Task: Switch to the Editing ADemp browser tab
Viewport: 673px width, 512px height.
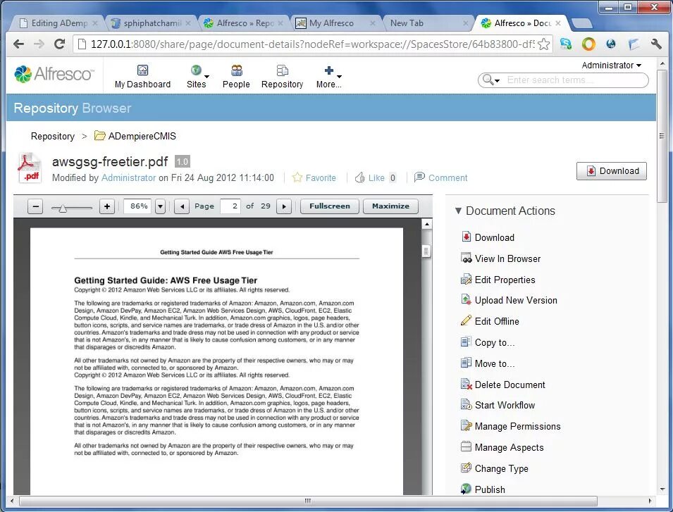Action: tap(59, 23)
